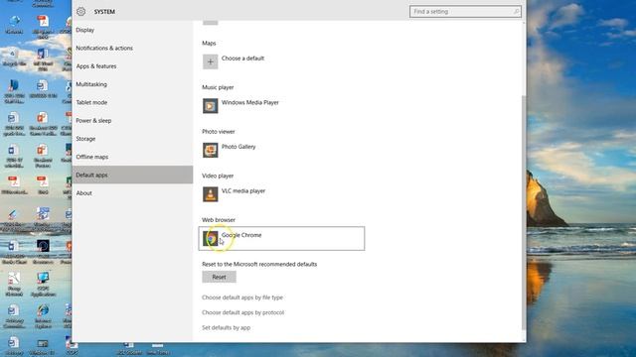The image size is (636, 357).
Task: Click the Google Chrome browser icon
Action: click(x=210, y=238)
